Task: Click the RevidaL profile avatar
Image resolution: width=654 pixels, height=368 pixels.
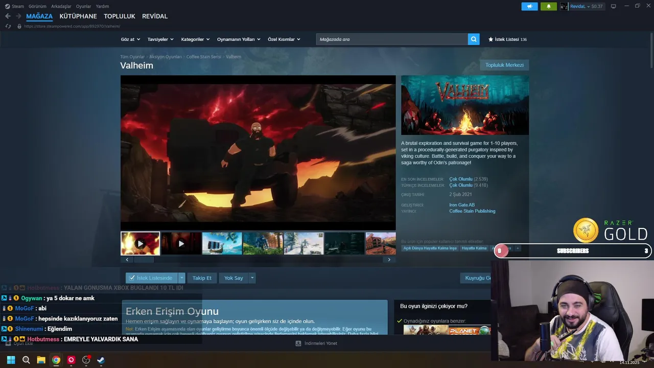Action: [564, 6]
